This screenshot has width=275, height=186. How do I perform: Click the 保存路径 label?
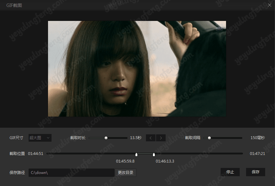tap(17, 173)
